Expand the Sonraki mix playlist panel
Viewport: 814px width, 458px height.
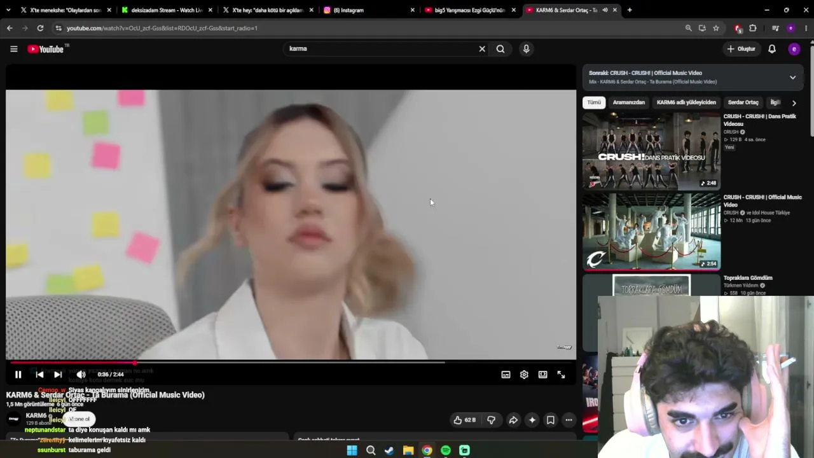(792, 78)
